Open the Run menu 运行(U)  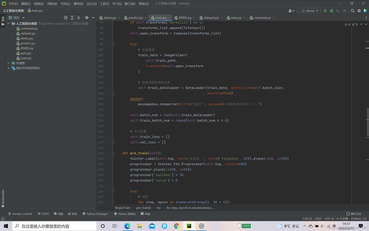[91, 4]
